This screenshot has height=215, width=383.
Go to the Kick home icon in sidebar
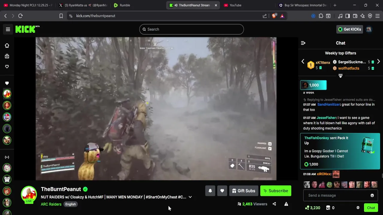[x=7, y=46]
